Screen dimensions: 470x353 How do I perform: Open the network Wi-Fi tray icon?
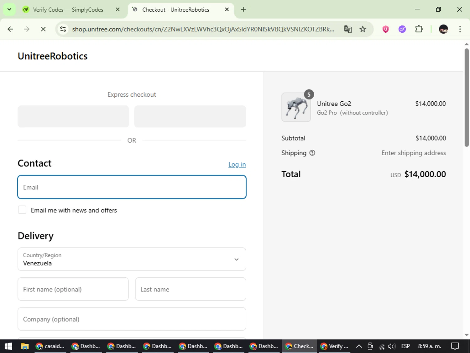[x=381, y=346]
